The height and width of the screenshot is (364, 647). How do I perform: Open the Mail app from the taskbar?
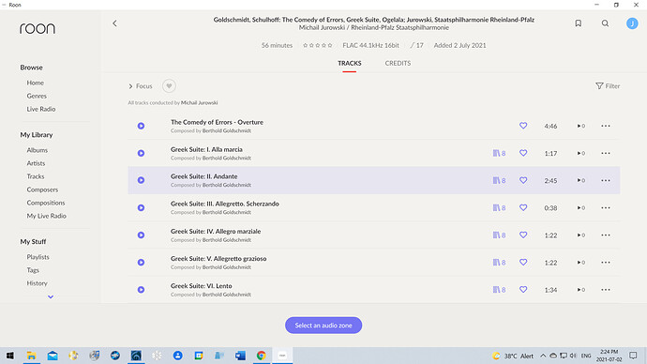click(x=53, y=356)
